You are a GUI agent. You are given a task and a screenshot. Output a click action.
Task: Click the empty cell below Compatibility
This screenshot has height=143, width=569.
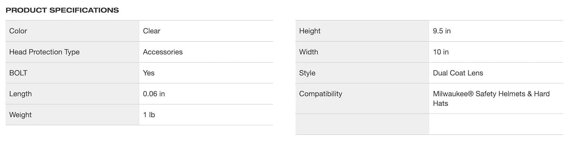click(x=362, y=124)
